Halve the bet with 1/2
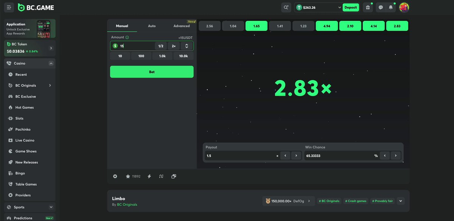The height and width of the screenshot is (221, 454). (161, 46)
